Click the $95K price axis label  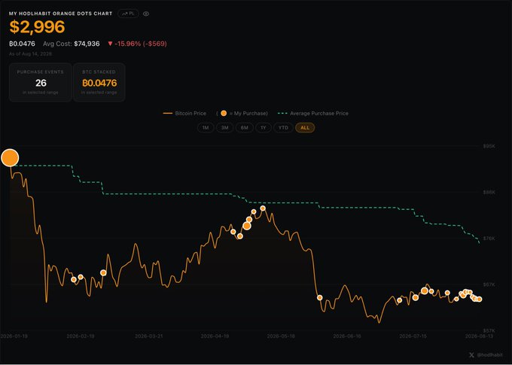coord(489,146)
